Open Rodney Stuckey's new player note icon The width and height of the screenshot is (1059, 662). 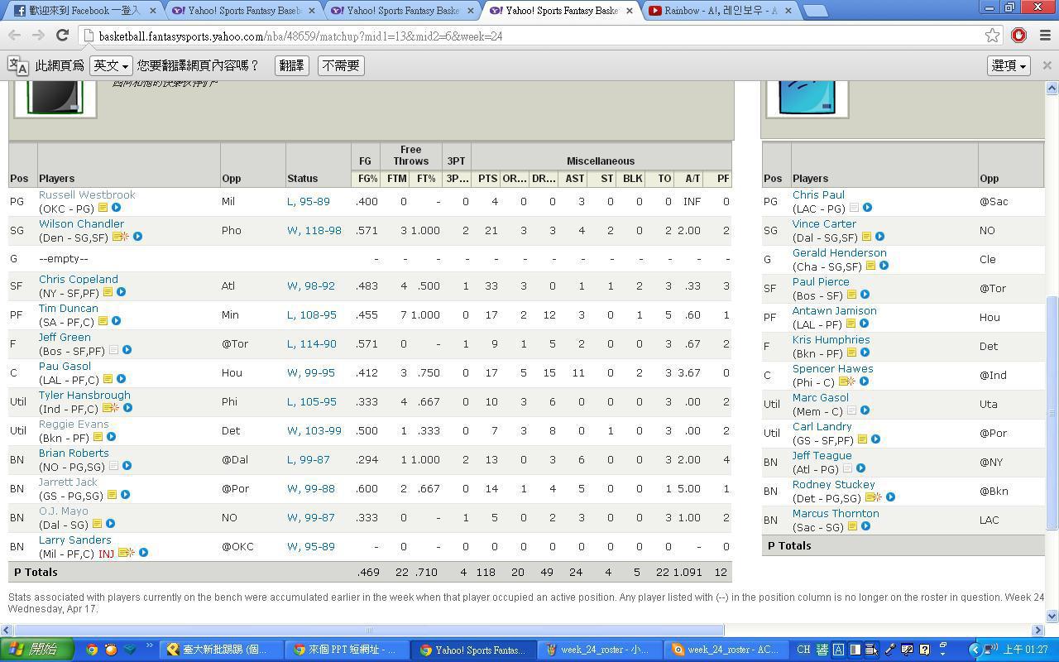(x=872, y=497)
